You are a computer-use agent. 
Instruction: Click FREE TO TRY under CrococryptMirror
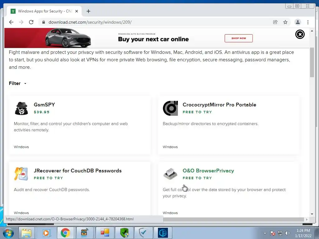point(197,112)
